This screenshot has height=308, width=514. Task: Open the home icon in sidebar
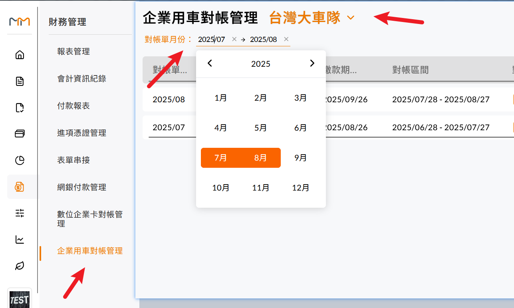pos(20,55)
